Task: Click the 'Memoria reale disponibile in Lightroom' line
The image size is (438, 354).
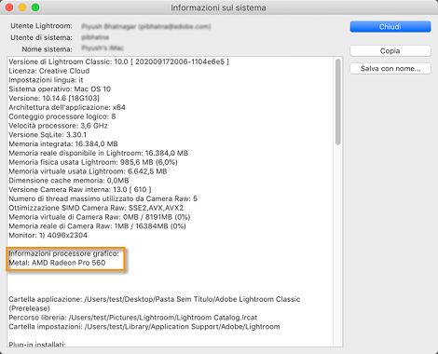Action: pyautogui.click(x=98, y=153)
